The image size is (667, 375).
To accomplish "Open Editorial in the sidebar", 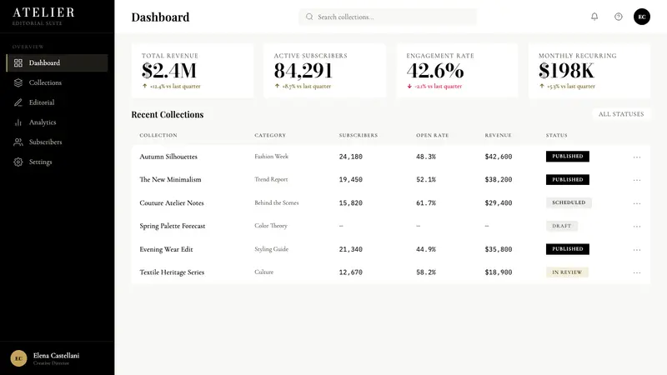I will click(x=57, y=102).
